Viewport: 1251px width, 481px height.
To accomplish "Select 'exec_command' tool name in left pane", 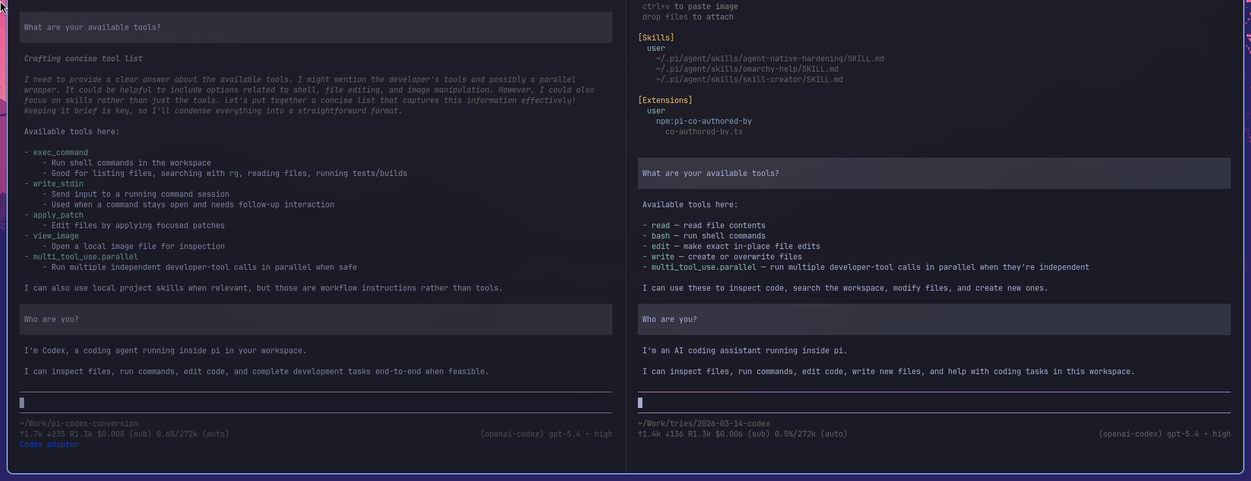I will coord(61,153).
